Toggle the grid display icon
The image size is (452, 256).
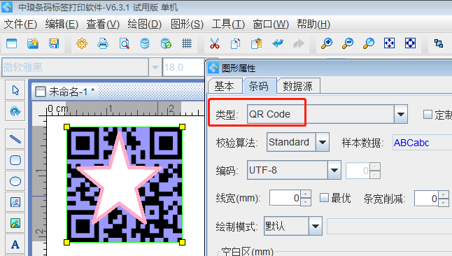[x=187, y=44]
